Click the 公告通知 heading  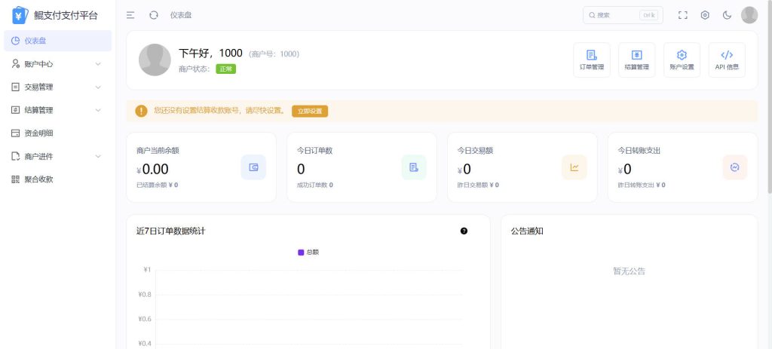coord(527,231)
